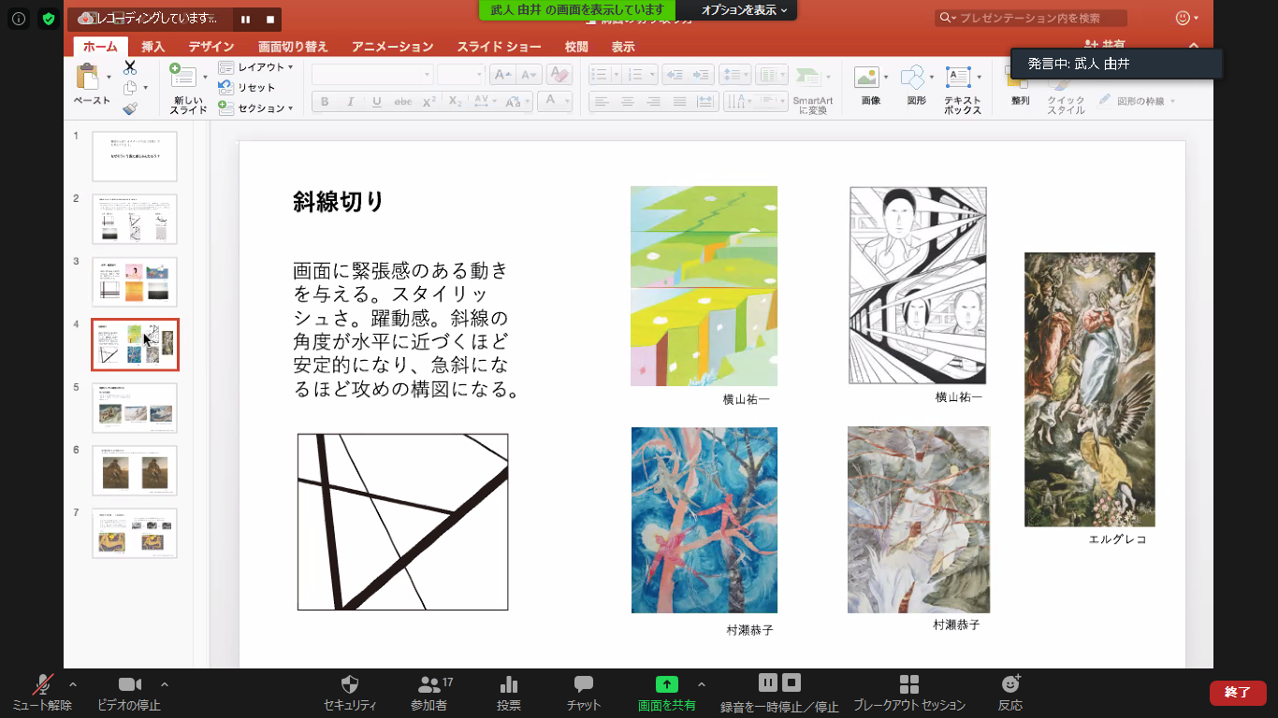Click the Clear Formatting eraser icon

pyautogui.click(x=559, y=75)
